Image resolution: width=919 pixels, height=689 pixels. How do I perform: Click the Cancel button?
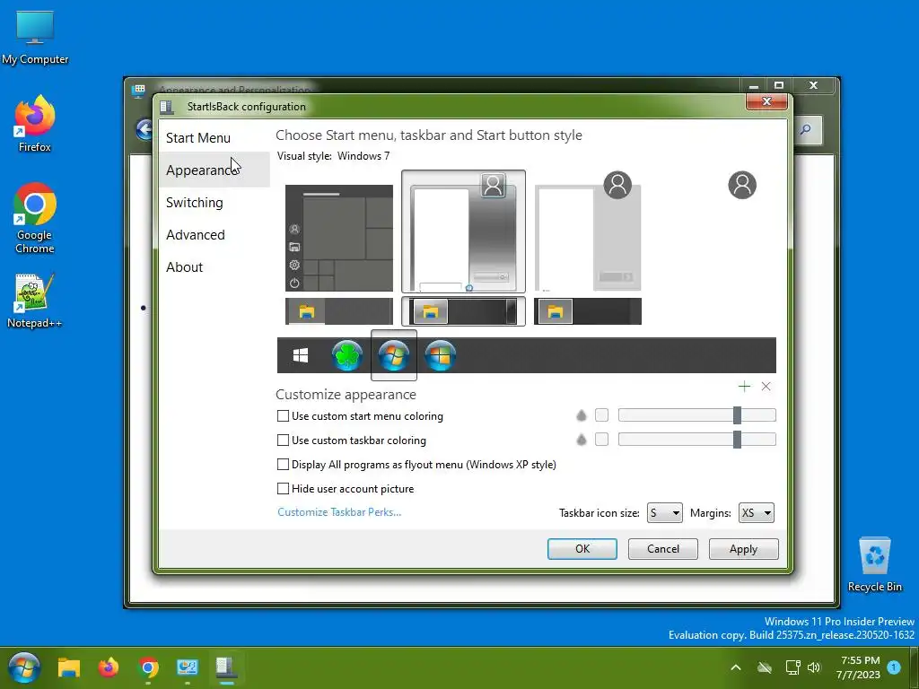[663, 549]
